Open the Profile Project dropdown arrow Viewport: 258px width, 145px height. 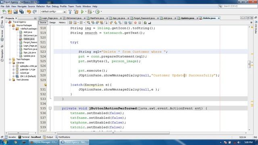click(101, 12)
